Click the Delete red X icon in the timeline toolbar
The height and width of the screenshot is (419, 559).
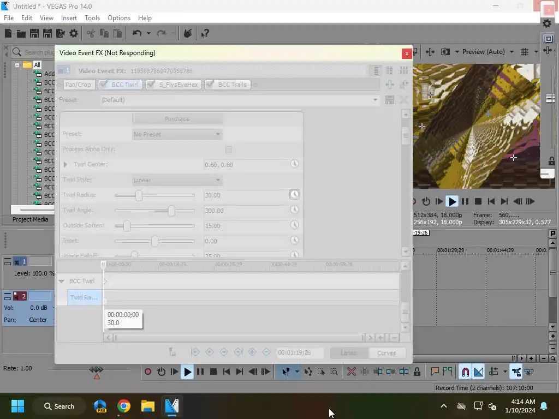[351, 372]
